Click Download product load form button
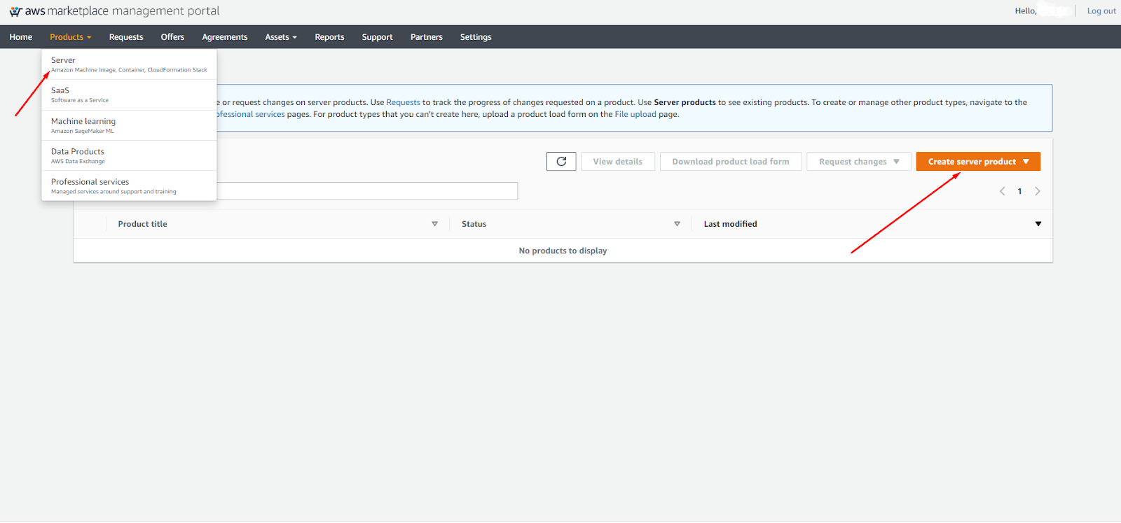The image size is (1121, 523). [x=731, y=162]
